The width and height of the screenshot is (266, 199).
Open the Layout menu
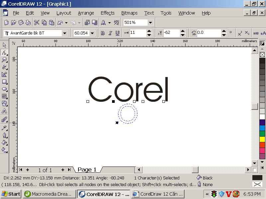(x=64, y=13)
